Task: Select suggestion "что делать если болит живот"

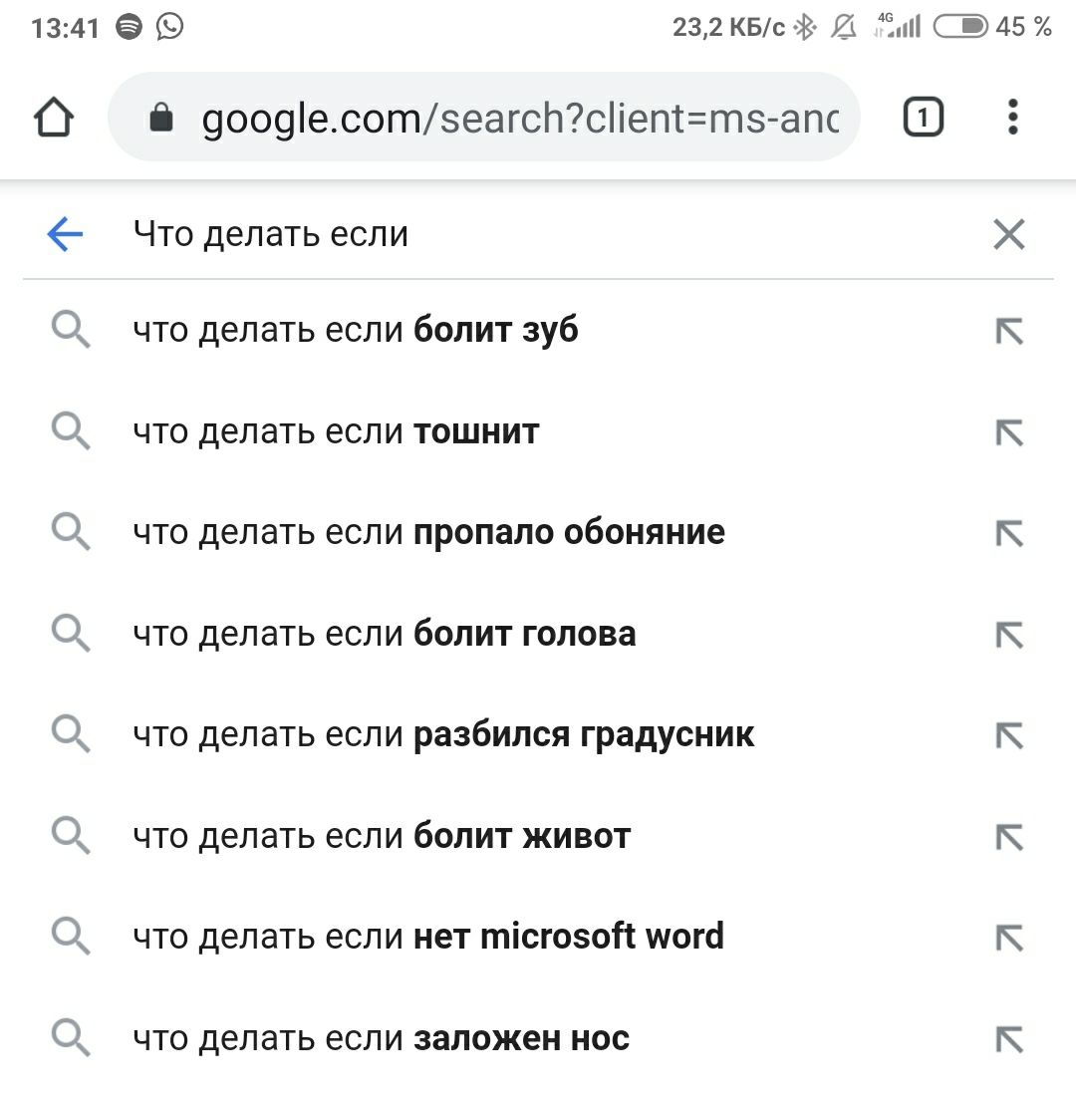Action: coord(538,836)
